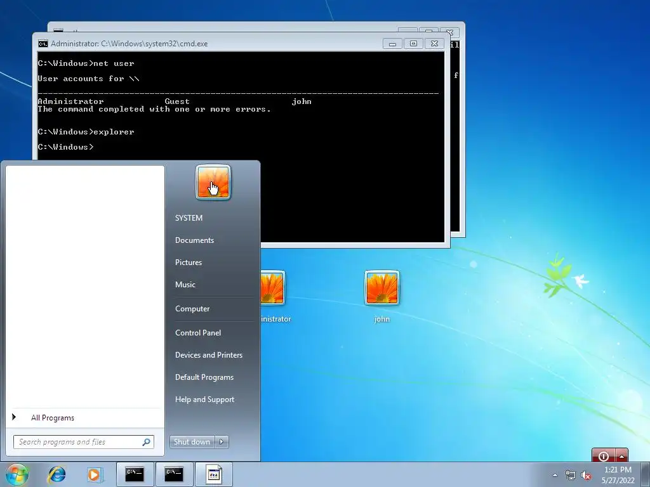
Task: Click 'The command completed' error line
Action: [x=154, y=109]
